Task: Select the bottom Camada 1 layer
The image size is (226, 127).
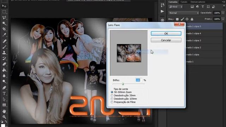Action: point(204,62)
